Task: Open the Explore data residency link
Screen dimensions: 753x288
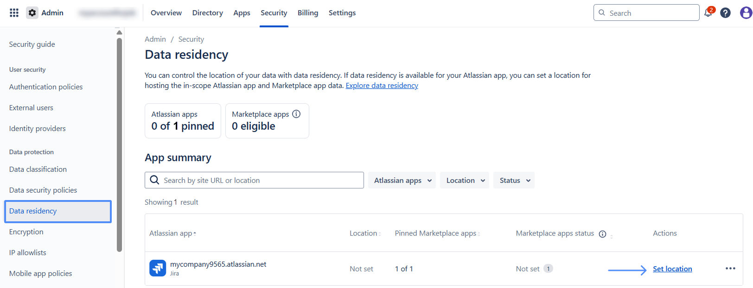Action: pyautogui.click(x=382, y=86)
